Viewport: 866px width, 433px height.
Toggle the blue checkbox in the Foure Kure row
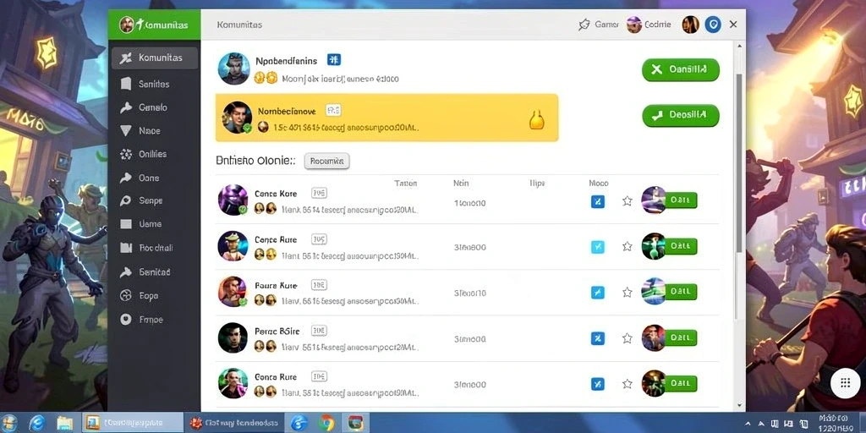[x=598, y=292]
